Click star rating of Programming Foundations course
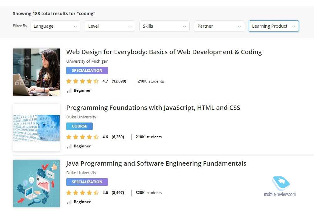 pos(83,137)
